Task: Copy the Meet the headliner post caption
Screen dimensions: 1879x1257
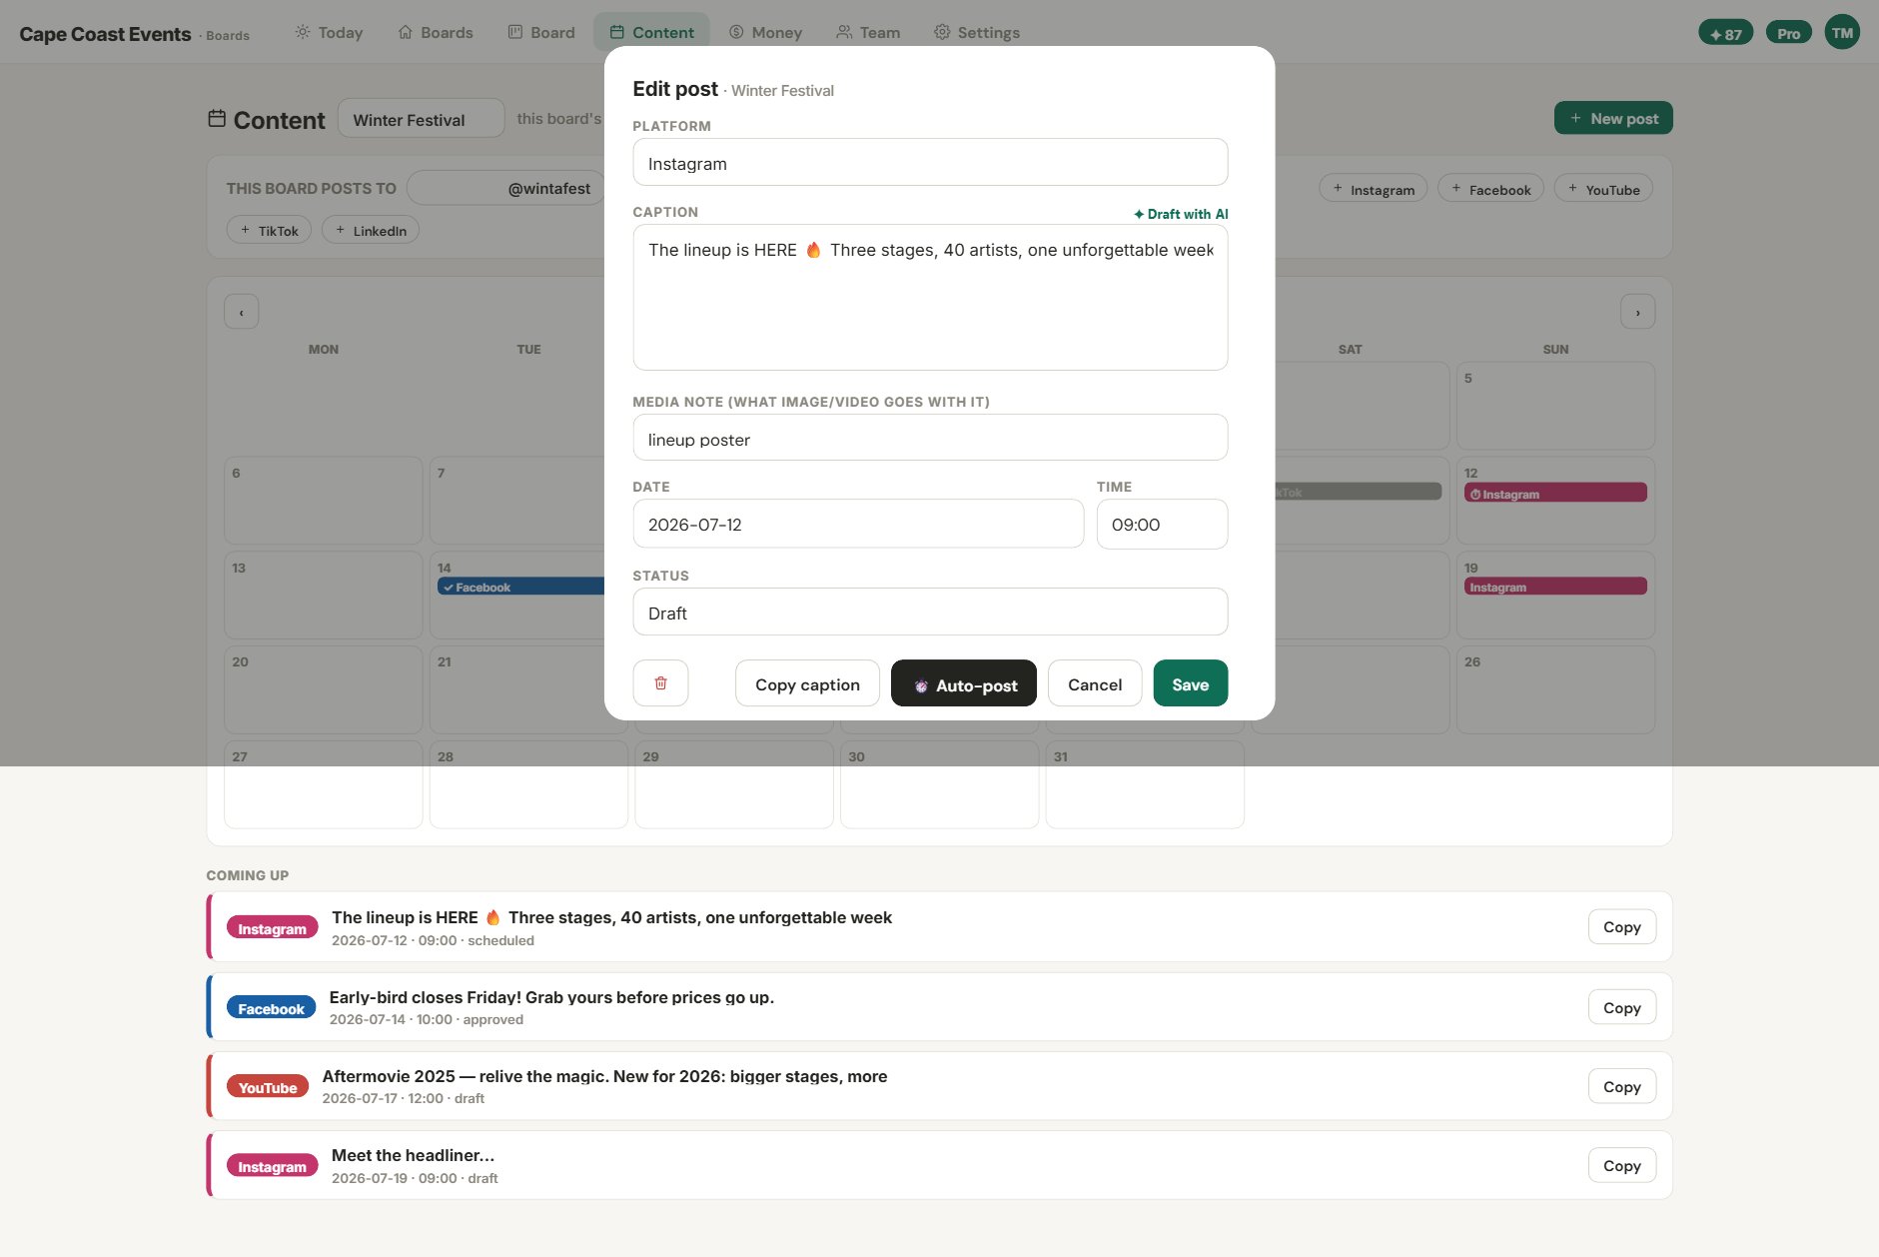Action: pyautogui.click(x=1621, y=1165)
